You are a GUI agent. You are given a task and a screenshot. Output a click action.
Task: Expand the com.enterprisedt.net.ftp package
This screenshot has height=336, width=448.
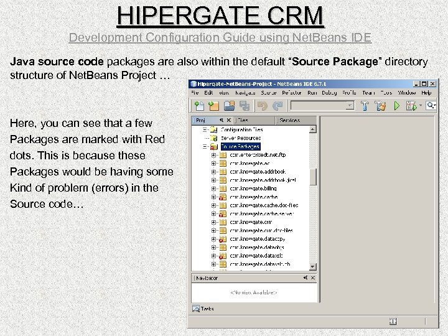pyautogui.click(x=213, y=155)
